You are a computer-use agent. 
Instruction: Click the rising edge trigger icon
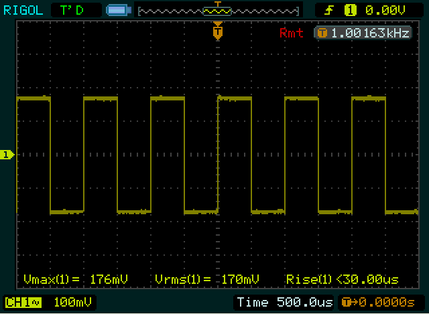point(329,11)
